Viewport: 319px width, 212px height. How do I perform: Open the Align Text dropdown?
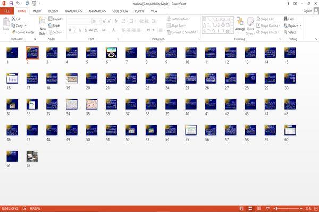click(x=176, y=26)
